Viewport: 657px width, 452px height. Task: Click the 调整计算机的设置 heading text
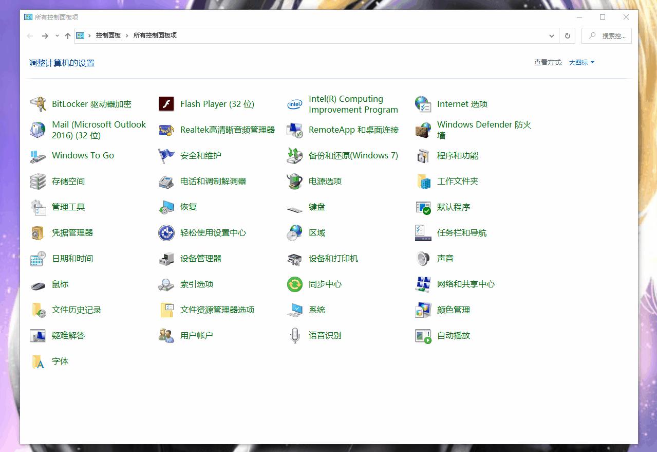tap(62, 63)
